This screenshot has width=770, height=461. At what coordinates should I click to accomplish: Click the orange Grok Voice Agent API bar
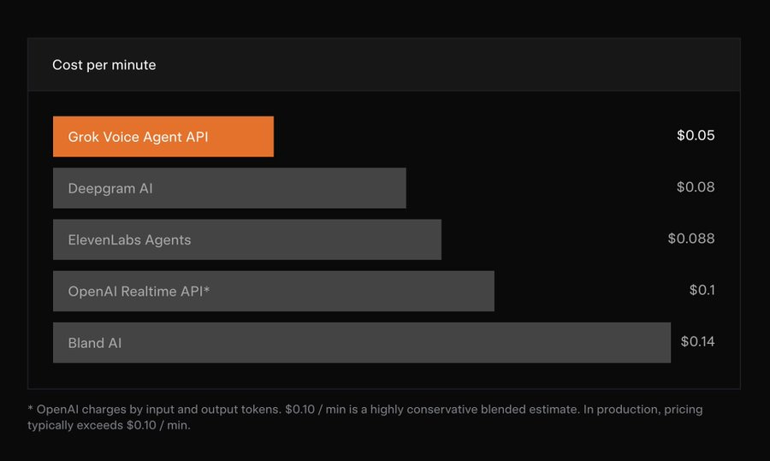pyautogui.click(x=163, y=137)
